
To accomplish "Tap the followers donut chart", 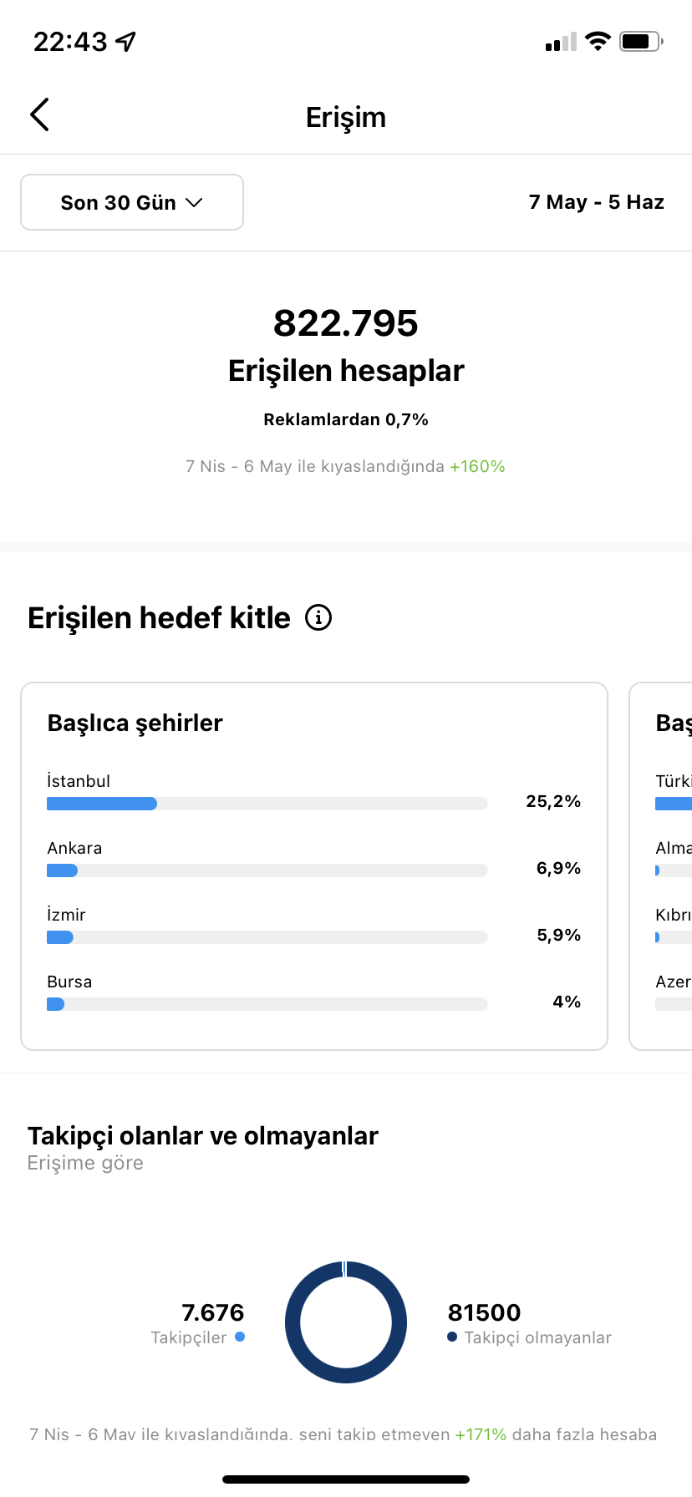I will pyautogui.click(x=346, y=1322).
